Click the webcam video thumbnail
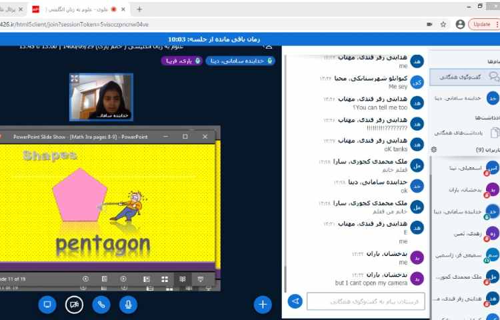The height and width of the screenshot is (320, 500). [101, 97]
